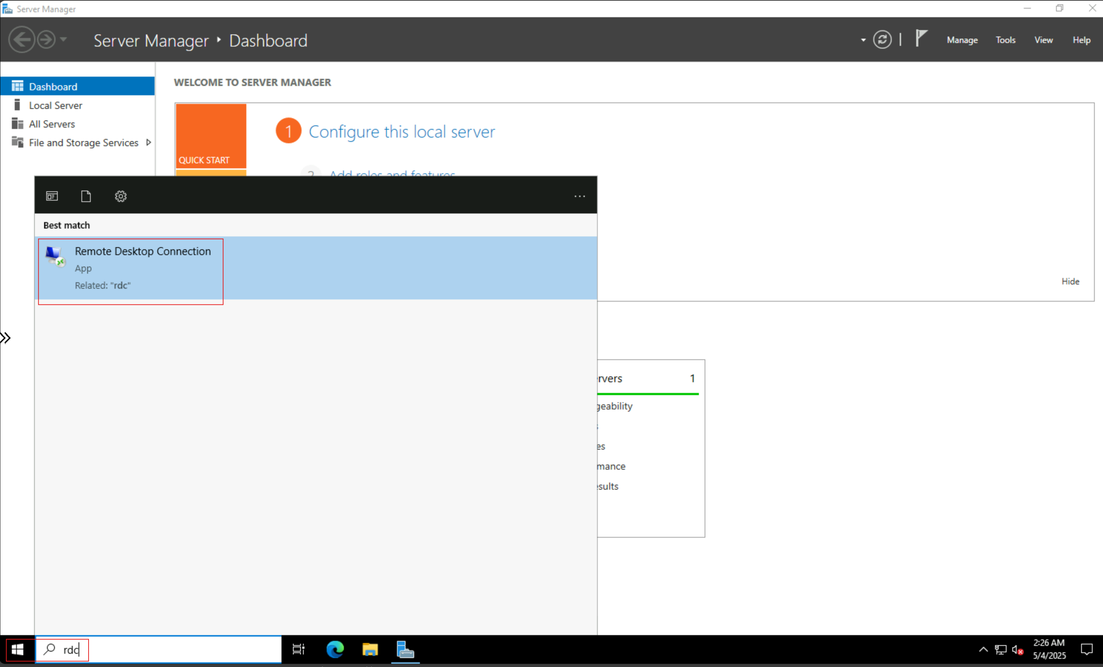Click the Local Server icon in the sidebar
This screenshot has height=667, width=1103.
pyautogui.click(x=18, y=105)
